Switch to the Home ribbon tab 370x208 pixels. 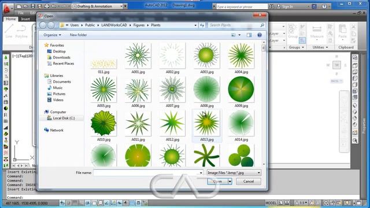pos(10,19)
